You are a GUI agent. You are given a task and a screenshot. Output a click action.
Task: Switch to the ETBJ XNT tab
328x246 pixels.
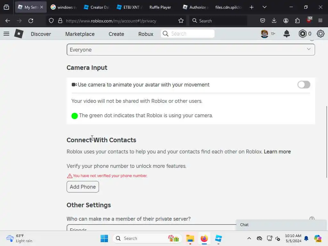(x=130, y=7)
